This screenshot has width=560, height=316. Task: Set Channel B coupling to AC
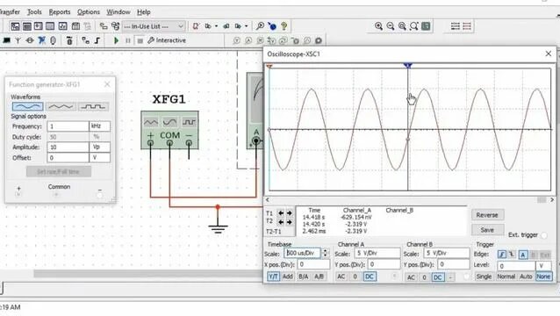pos(411,277)
